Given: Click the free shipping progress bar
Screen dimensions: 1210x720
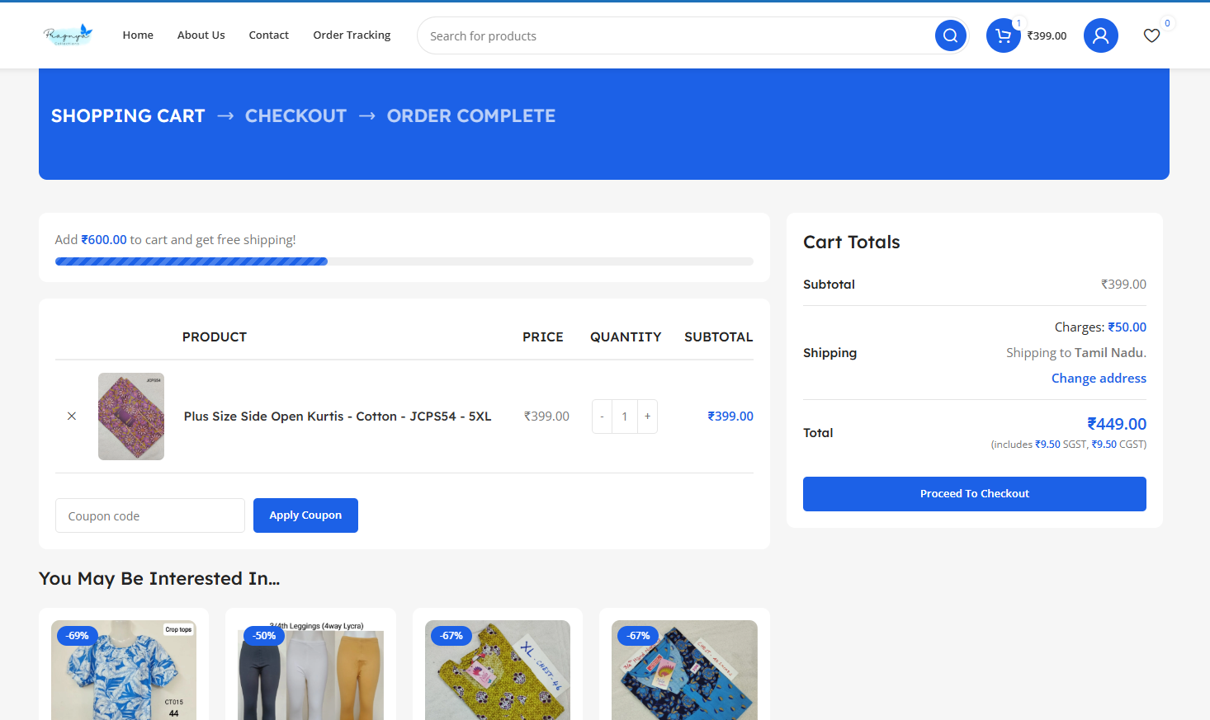Looking at the screenshot, I should coord(404,261).
